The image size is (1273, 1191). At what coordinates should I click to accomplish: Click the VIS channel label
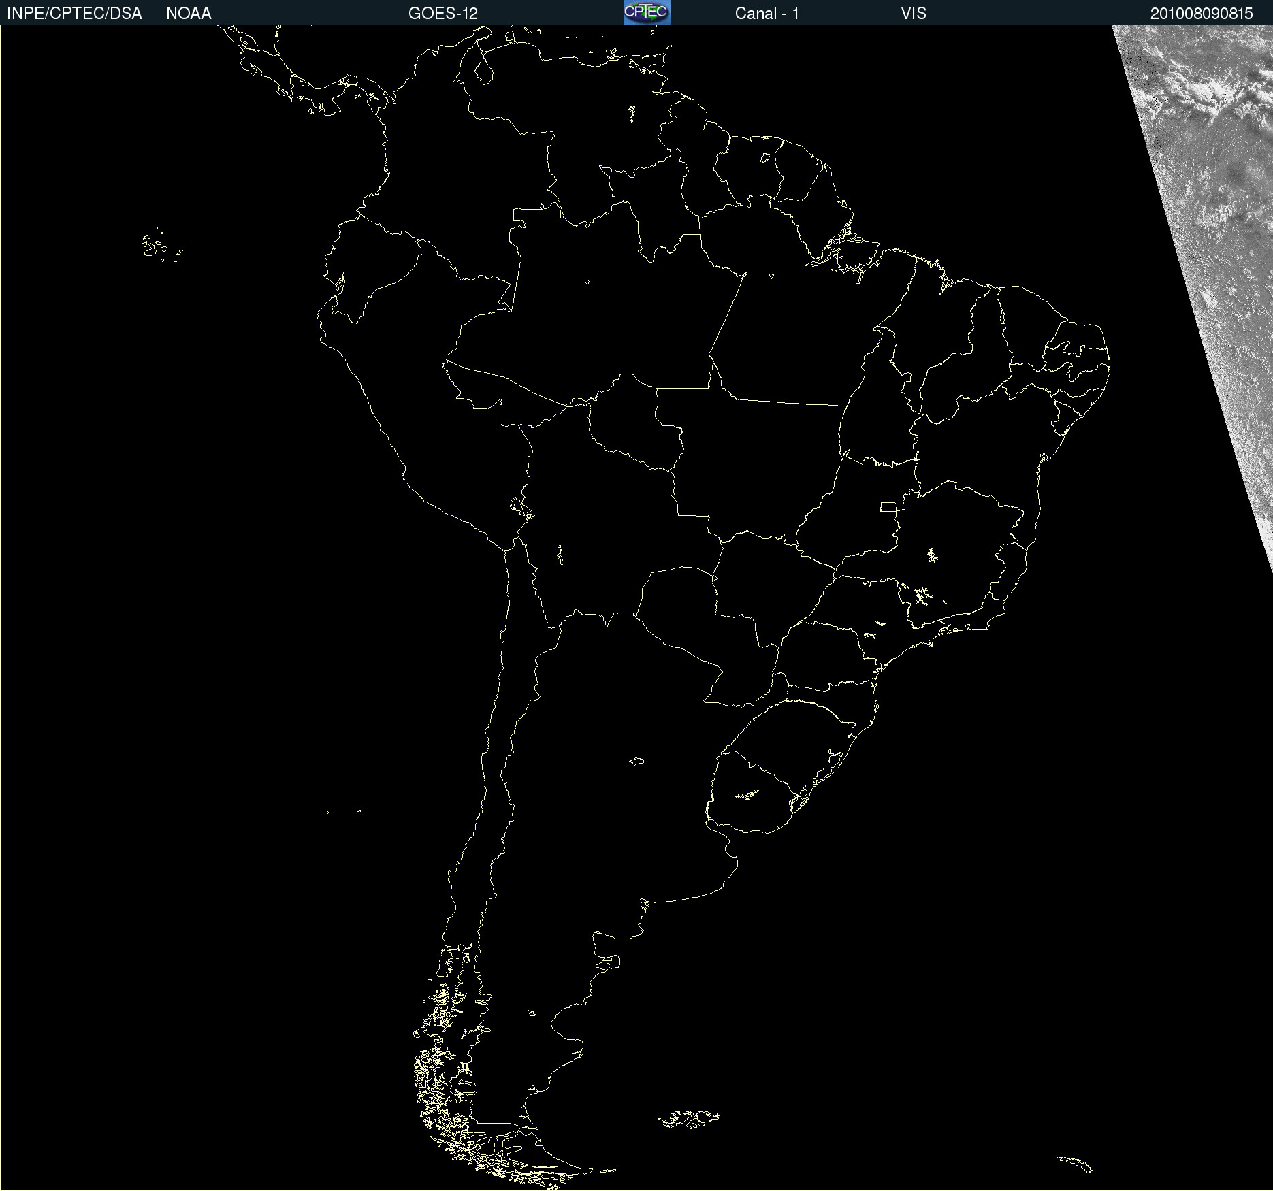click(x=914, y=14)
